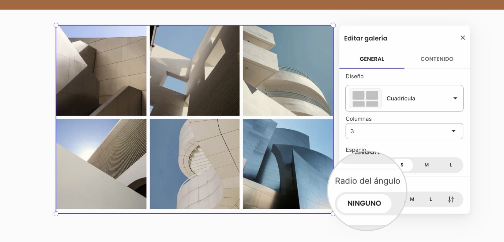Select the top-right curved balcony image
Image resolution: width=504 pixels, height=242 pixels.
pyautogui.click(x=288, y=70)
